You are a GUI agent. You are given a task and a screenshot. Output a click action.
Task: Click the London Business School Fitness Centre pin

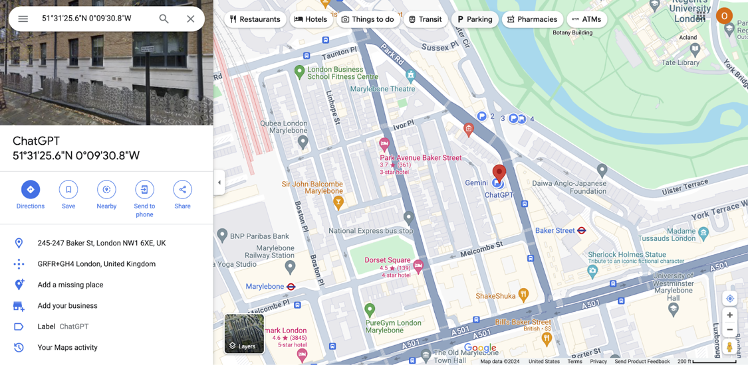(299, 72)
